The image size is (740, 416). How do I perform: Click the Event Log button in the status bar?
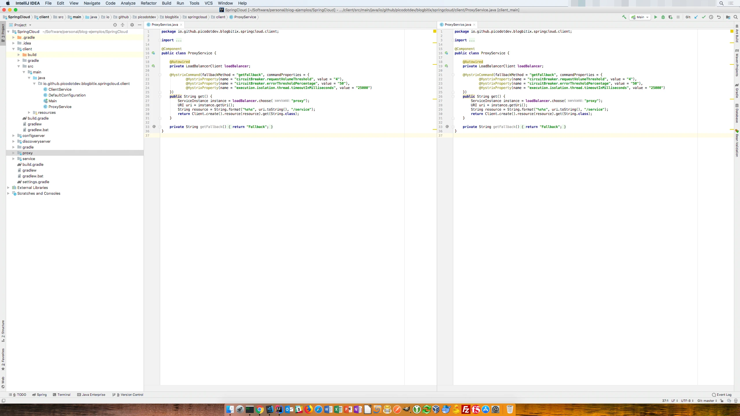coord(721,395)
